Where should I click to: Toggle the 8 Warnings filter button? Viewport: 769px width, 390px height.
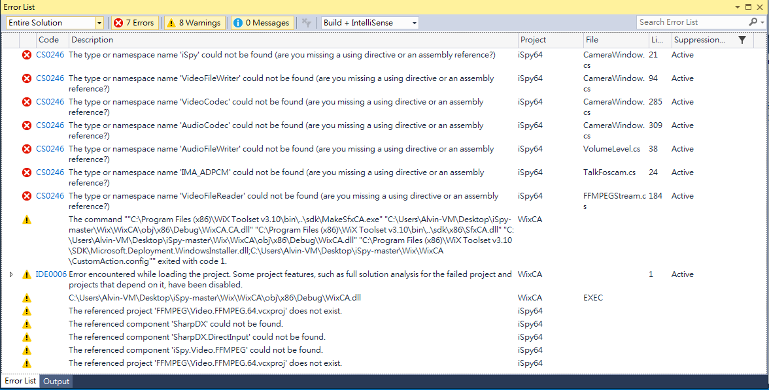(x=195, y=22)
